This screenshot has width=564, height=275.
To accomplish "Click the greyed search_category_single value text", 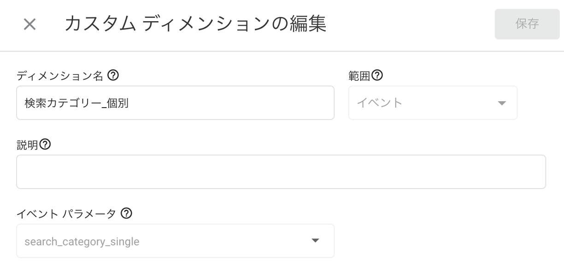I will click(x=82, y=241).
